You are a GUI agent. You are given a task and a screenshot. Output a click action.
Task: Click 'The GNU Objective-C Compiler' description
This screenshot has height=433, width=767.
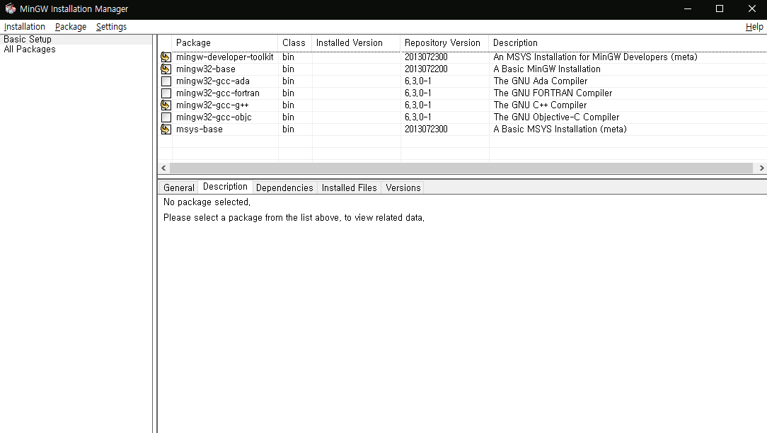[x=556, y=117]
